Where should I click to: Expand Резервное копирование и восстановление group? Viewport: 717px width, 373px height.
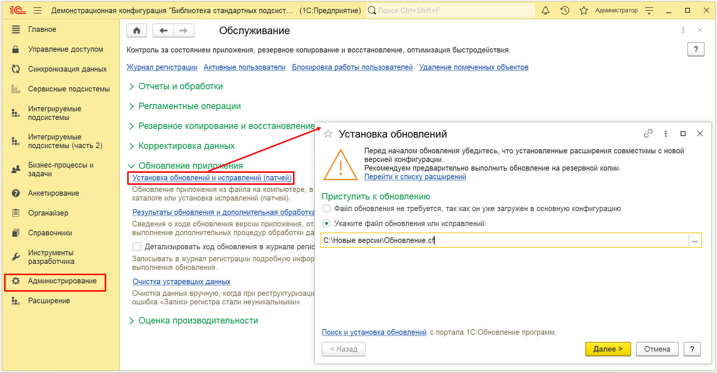coord(227,126)
